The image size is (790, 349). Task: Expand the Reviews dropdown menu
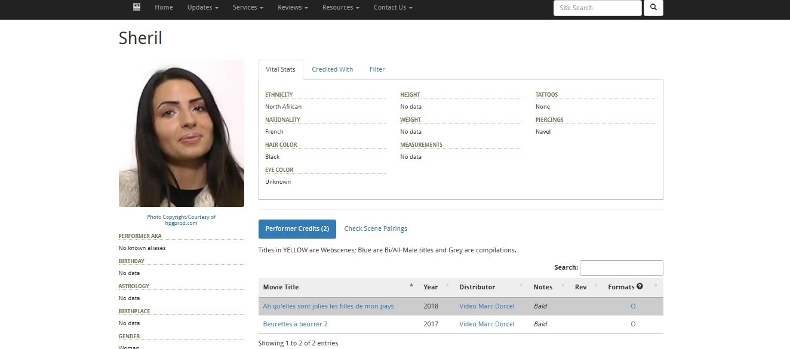pyautogui.click(x=293, y=7)
